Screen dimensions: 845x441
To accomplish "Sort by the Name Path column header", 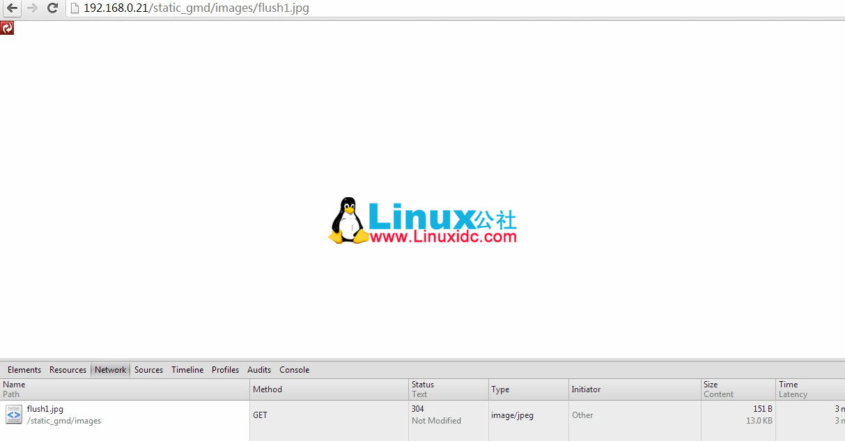I will tap(125, 389).
